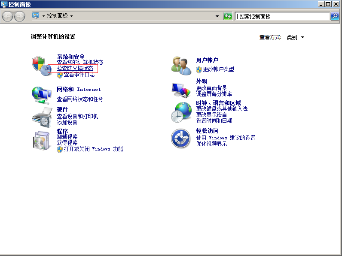Open the 轻松访问 blue circle icon
Screen dimensions: 342x256
[x=181, y=138]
